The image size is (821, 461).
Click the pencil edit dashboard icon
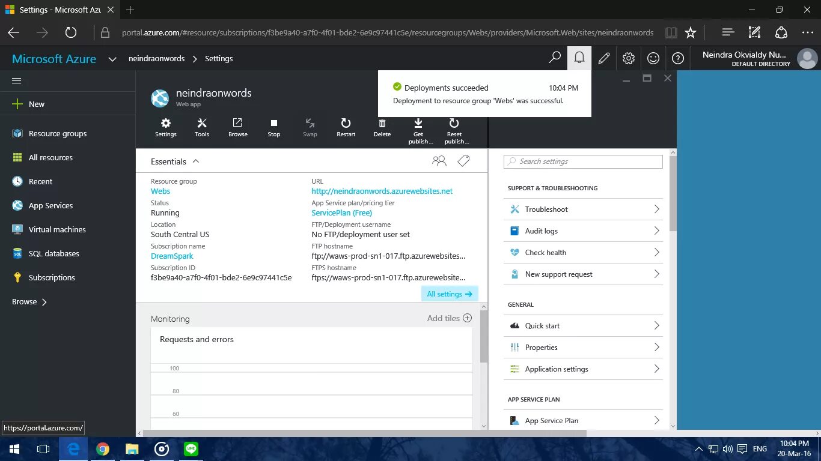(604, 58)
